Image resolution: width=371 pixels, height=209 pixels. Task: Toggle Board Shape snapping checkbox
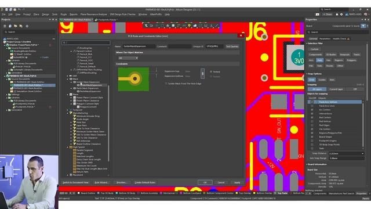tap(312, 137)
